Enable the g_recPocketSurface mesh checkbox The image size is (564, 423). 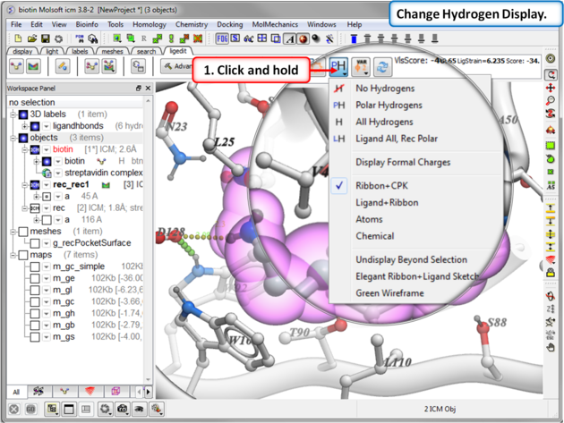coord(35,243)
